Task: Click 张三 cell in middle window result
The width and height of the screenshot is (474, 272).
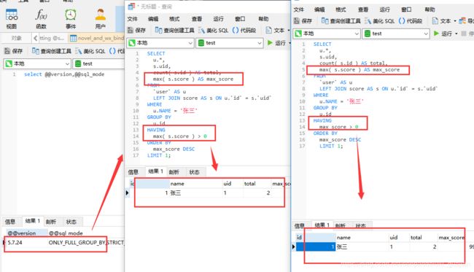Action: pyautogui.click(x=195, y=193)
